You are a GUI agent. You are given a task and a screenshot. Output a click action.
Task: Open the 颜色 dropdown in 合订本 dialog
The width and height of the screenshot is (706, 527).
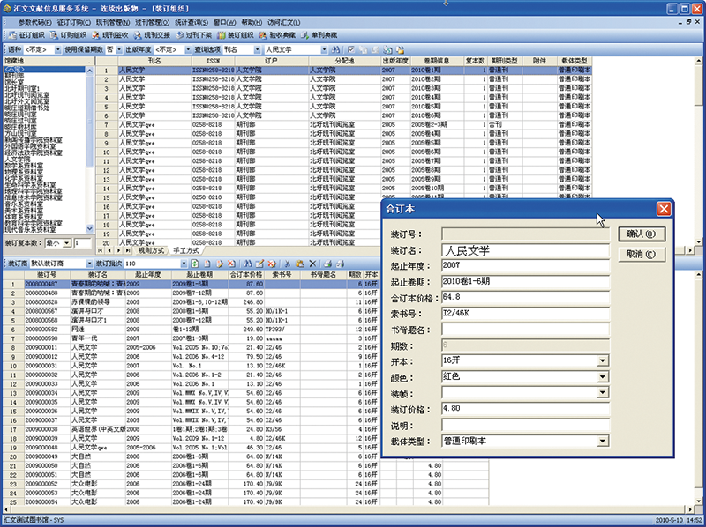pyautogui.click(x=603, y=377)
